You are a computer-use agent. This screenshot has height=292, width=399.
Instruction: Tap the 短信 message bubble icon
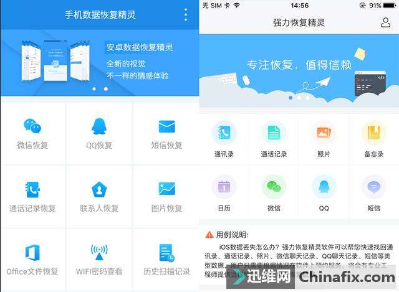point(373,187)
